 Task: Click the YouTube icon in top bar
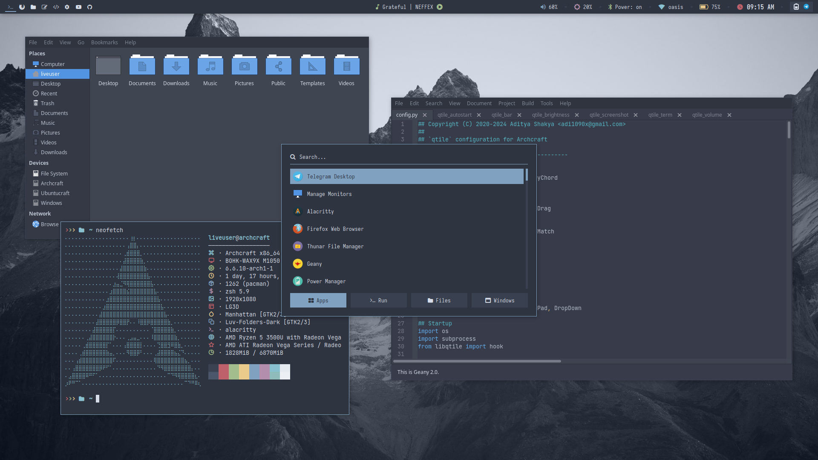(x=78, y=7)
